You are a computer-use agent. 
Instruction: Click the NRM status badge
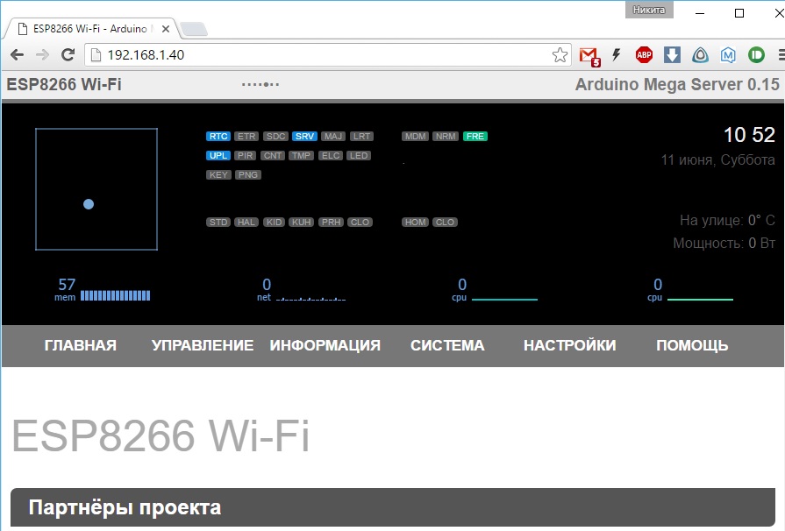(x=446, y=137)
